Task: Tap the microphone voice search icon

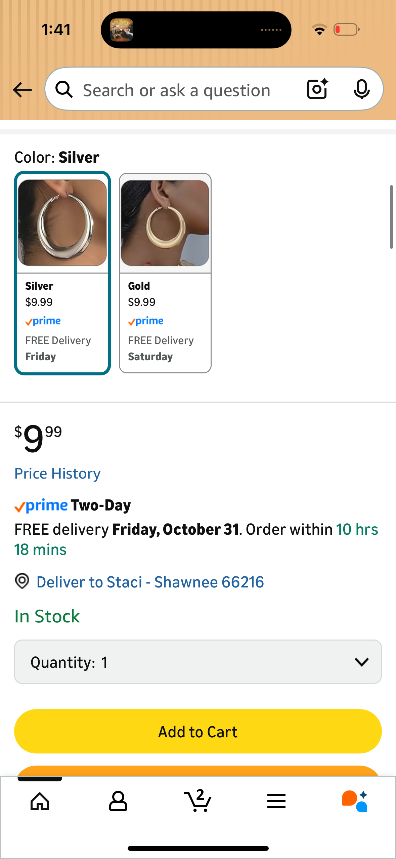Action: tap(361, 89)
